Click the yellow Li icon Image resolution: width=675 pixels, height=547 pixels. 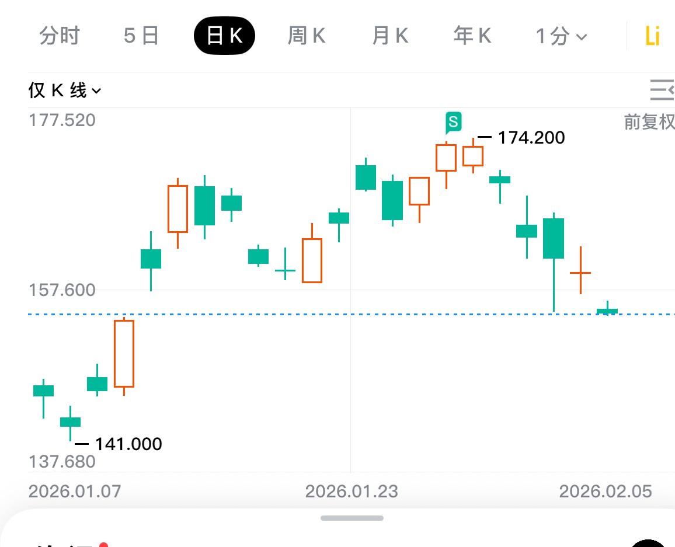tap(652, 37)
